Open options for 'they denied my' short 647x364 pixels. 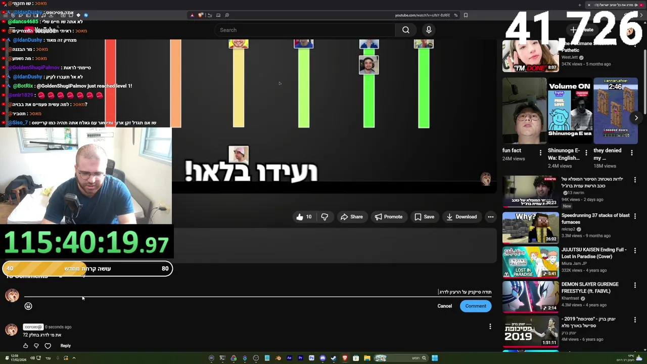pos(632,153)
